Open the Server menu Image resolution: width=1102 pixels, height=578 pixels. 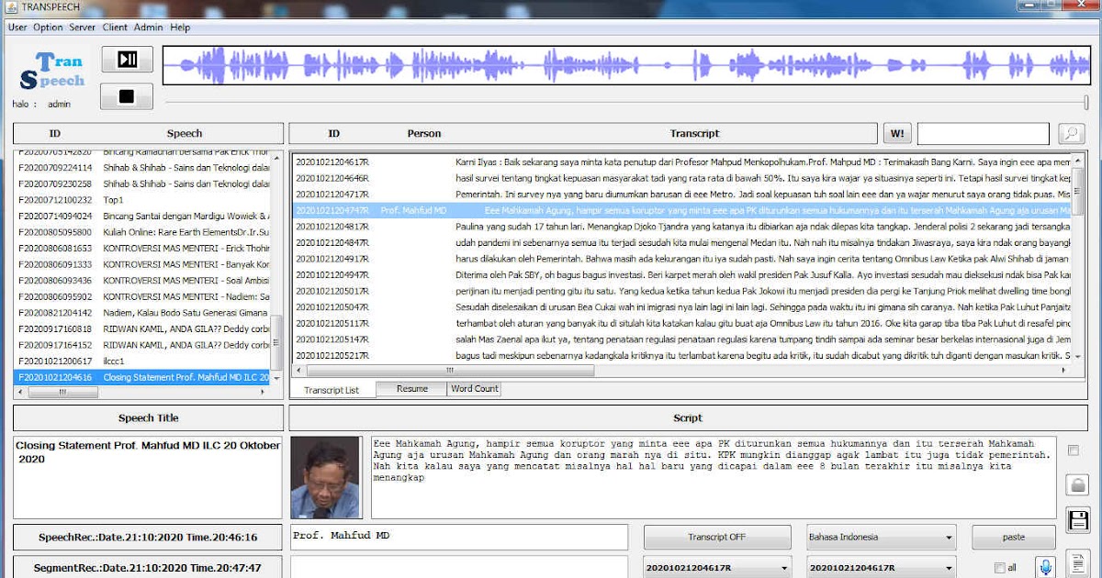pyautogui.click(x=82, y=28)
